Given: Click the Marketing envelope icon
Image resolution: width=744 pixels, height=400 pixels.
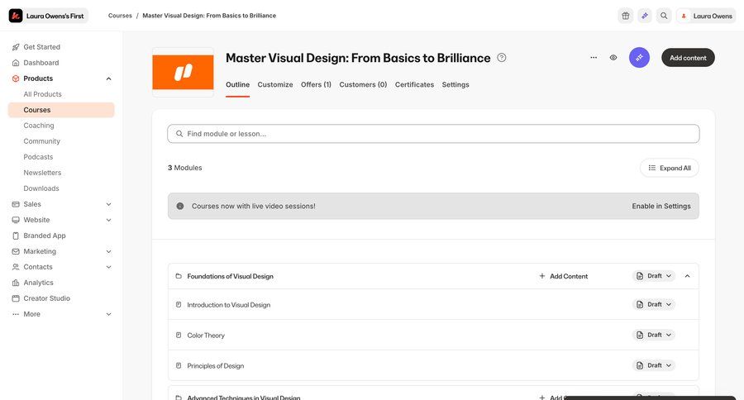Looking at the screenshot, I should pyautogui.click(x=16, y=251).
